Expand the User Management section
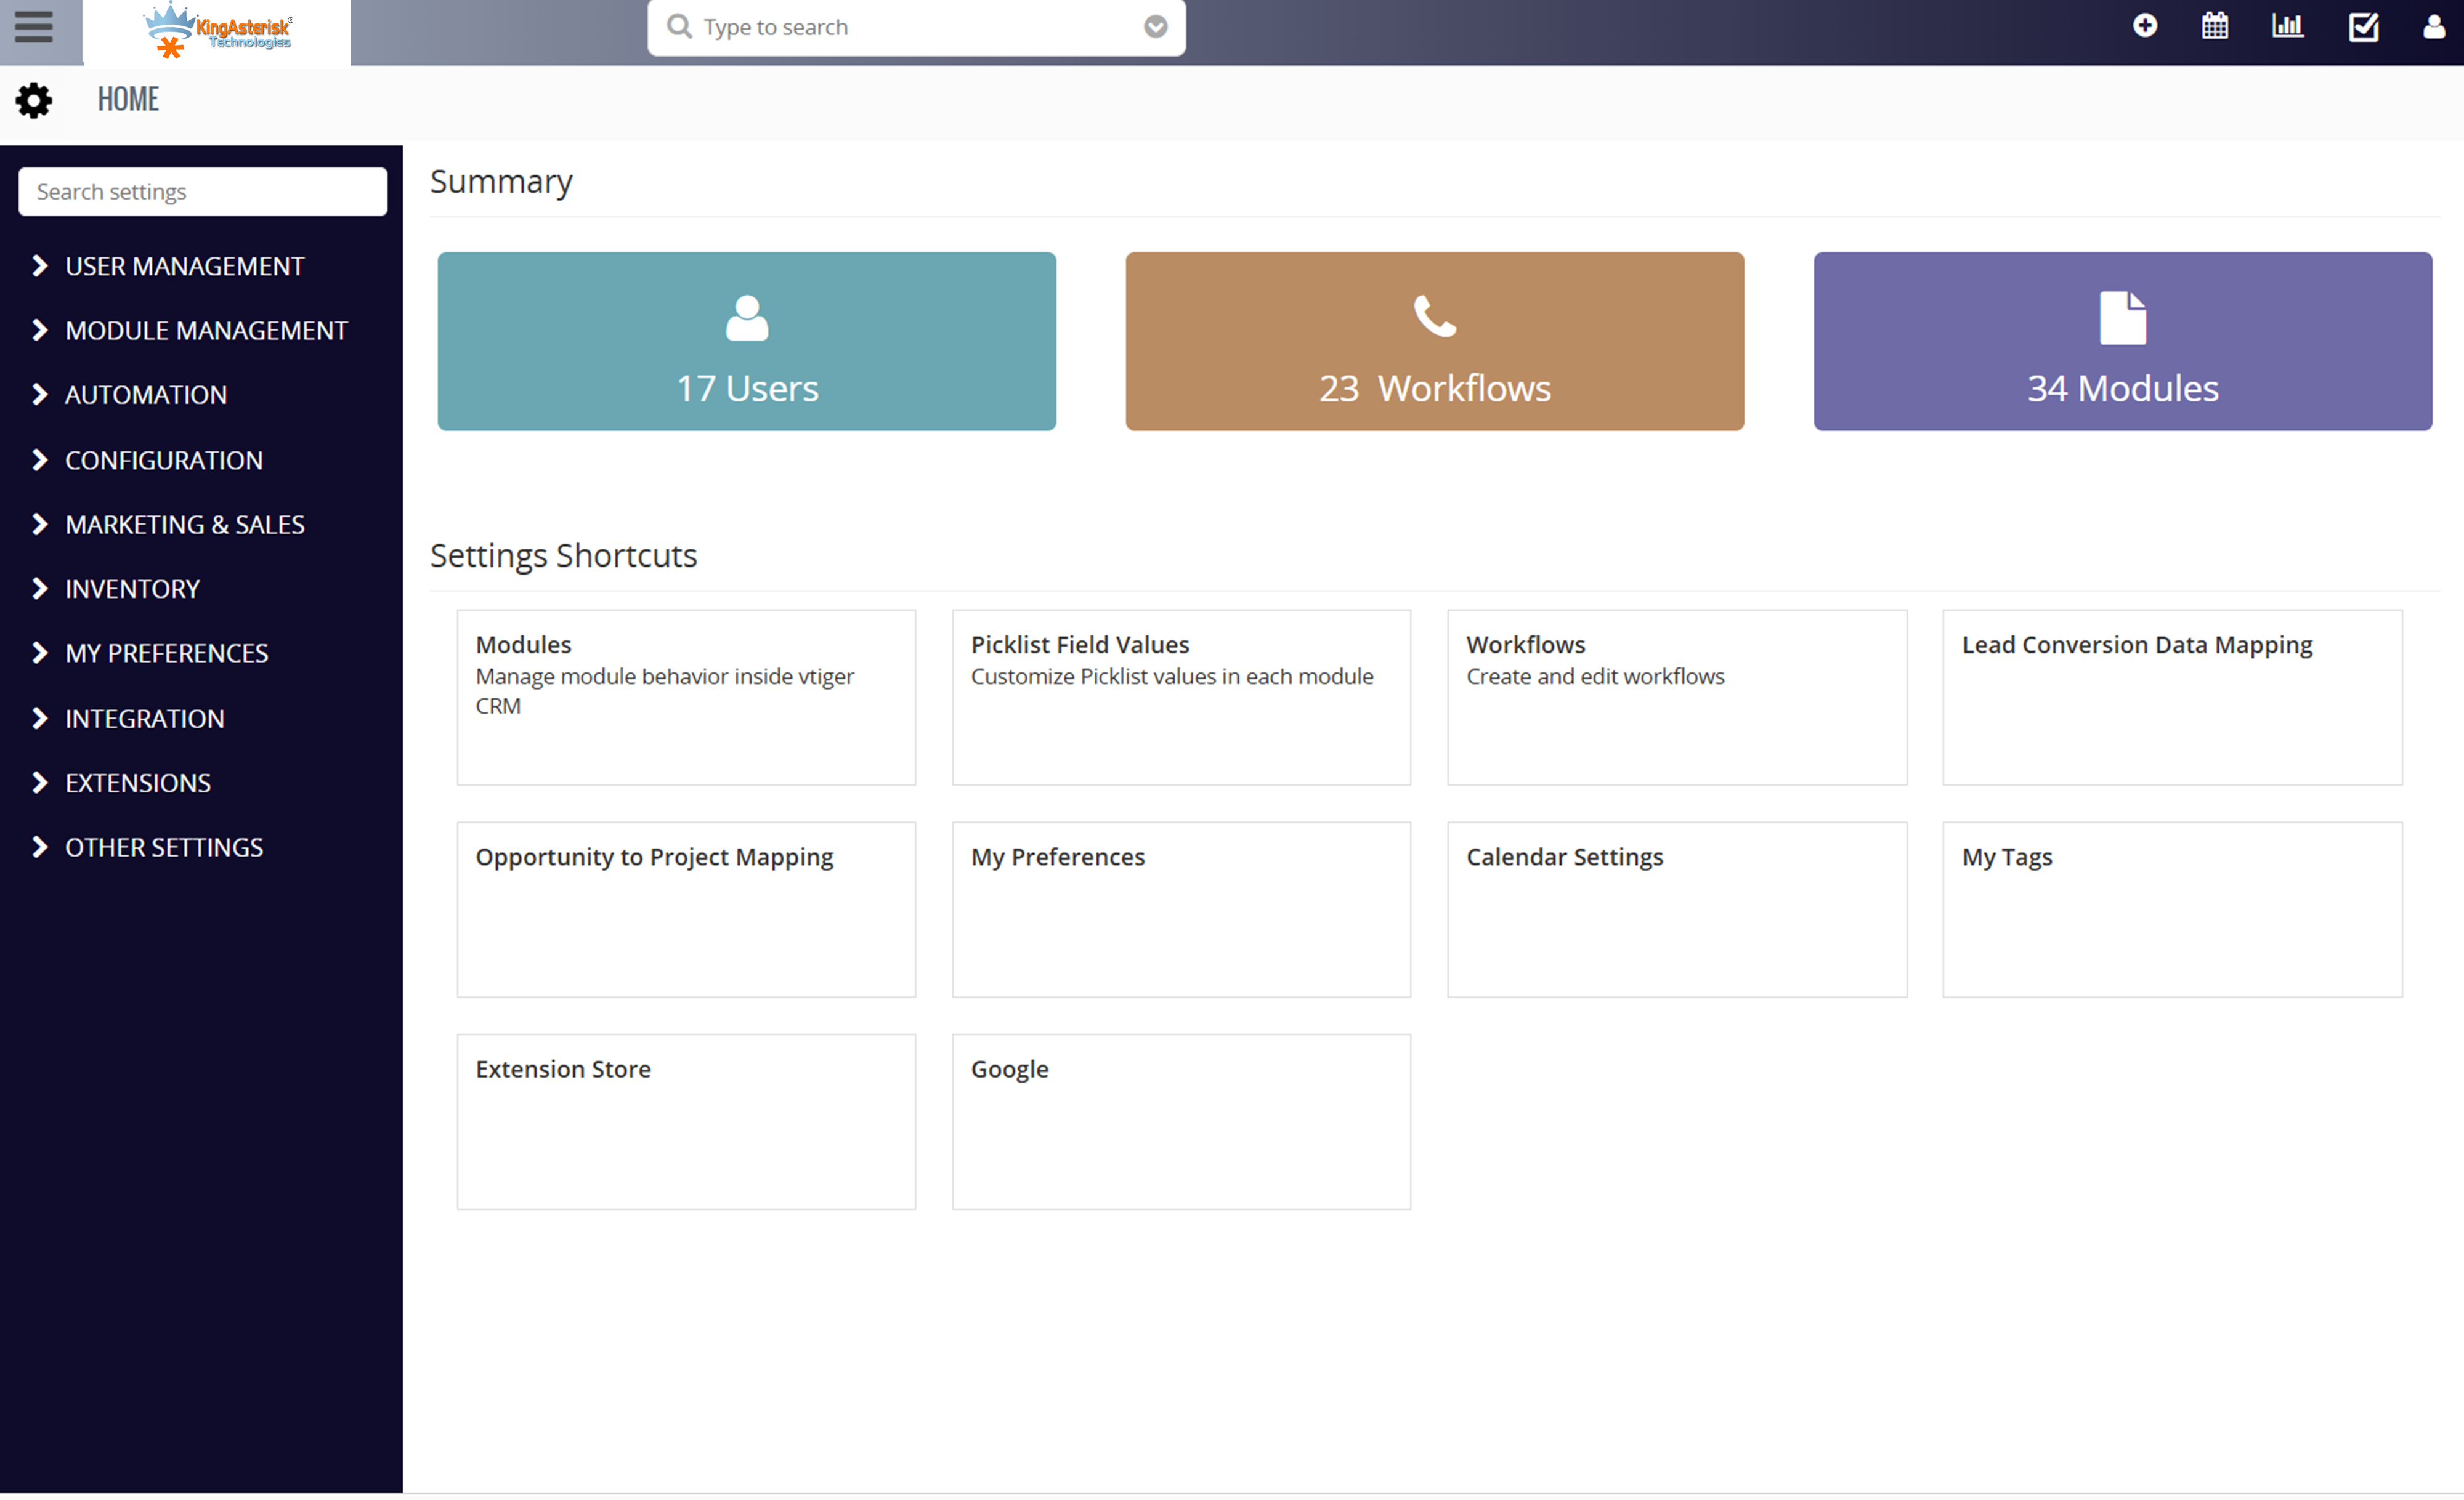The height and width of the screenshot is (1500, 2464). coord(184,266)
